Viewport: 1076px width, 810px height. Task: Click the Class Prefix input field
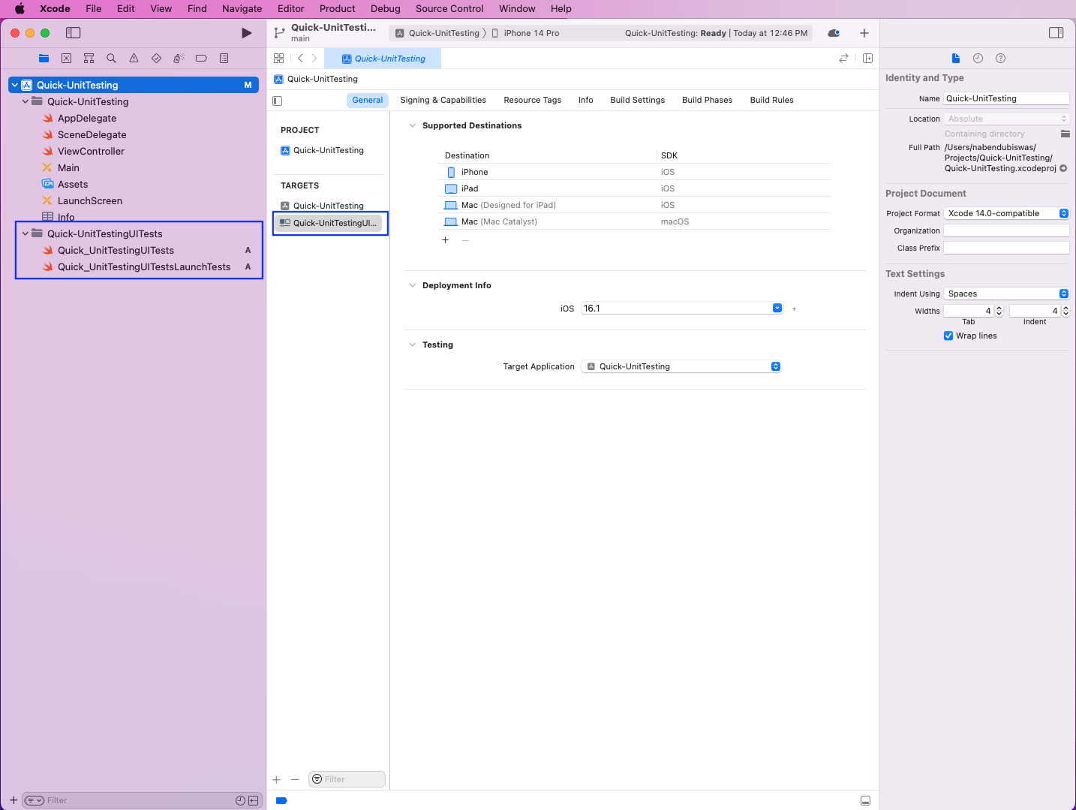pyautogui.click(x=1006, y=248)
